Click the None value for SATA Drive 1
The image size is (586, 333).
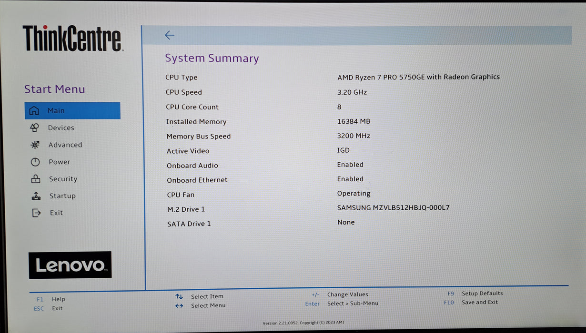(346, 222)
